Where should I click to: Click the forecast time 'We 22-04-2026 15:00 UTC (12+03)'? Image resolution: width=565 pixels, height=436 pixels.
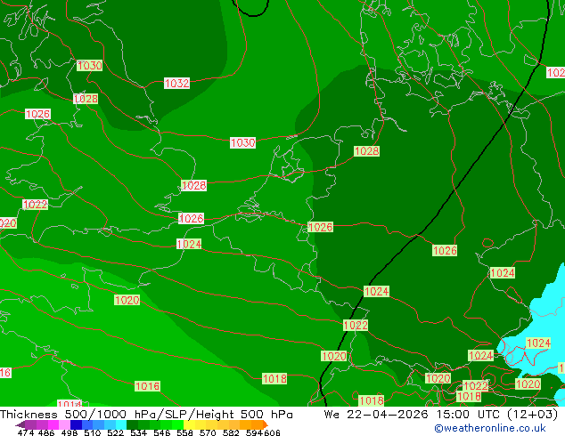[x=441, y=415]
